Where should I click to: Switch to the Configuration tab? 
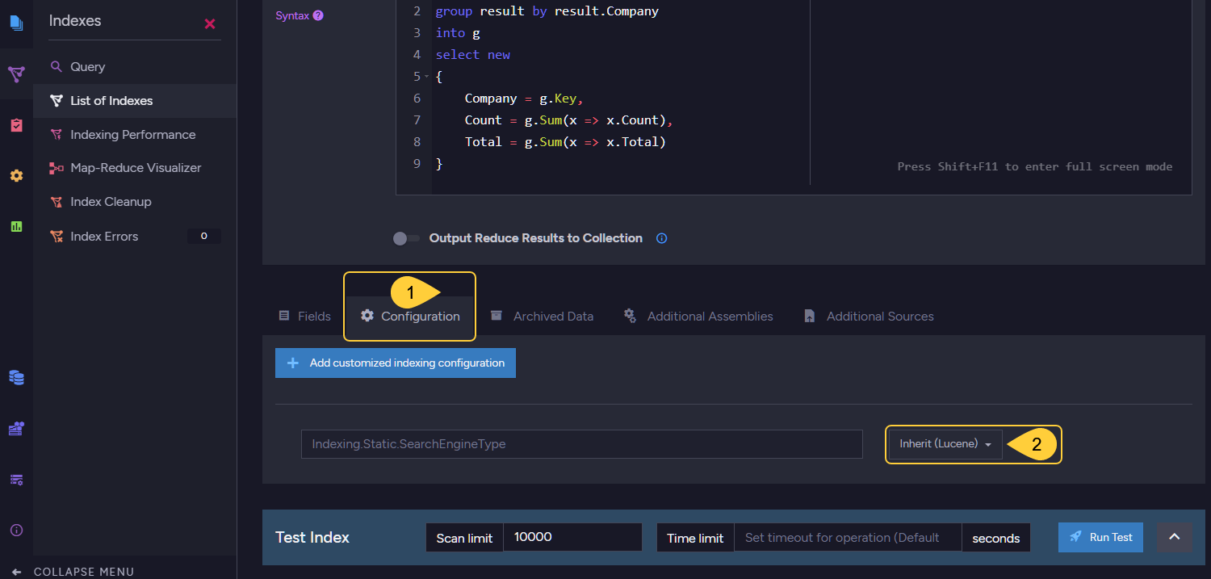click(410, 317)
